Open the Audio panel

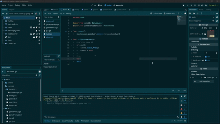coord(77,121)
